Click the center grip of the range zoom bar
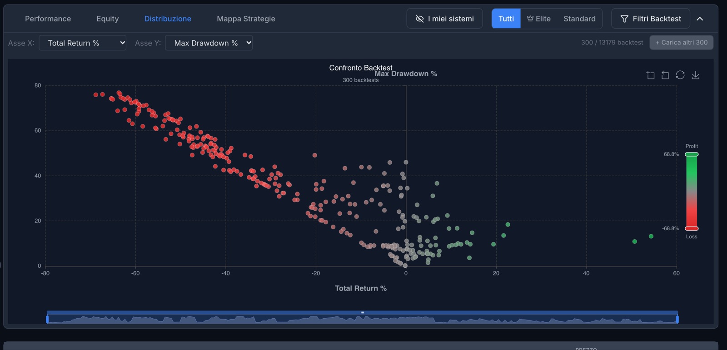The width and height of the screenshot is (727, 350). 362,312
